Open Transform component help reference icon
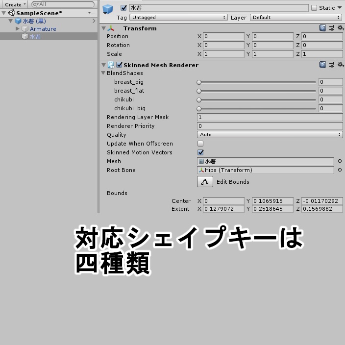345x345 pixels. [x=322, y=28]
